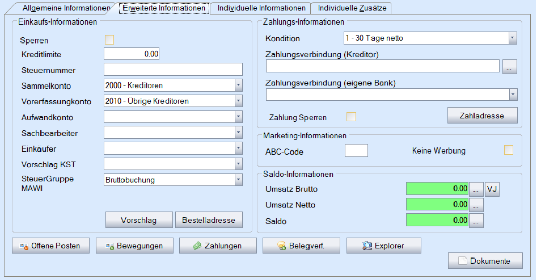Launch the Explorer button
This screenshot has width=536, height=280.
point(383,246)
